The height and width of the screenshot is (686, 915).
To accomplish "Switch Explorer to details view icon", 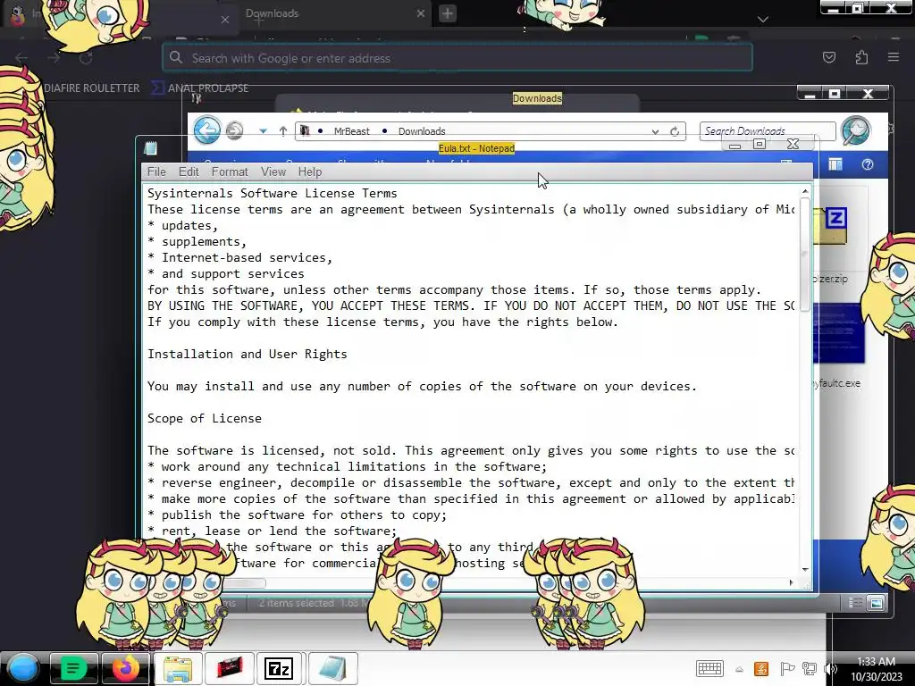I will click(855, 603).
